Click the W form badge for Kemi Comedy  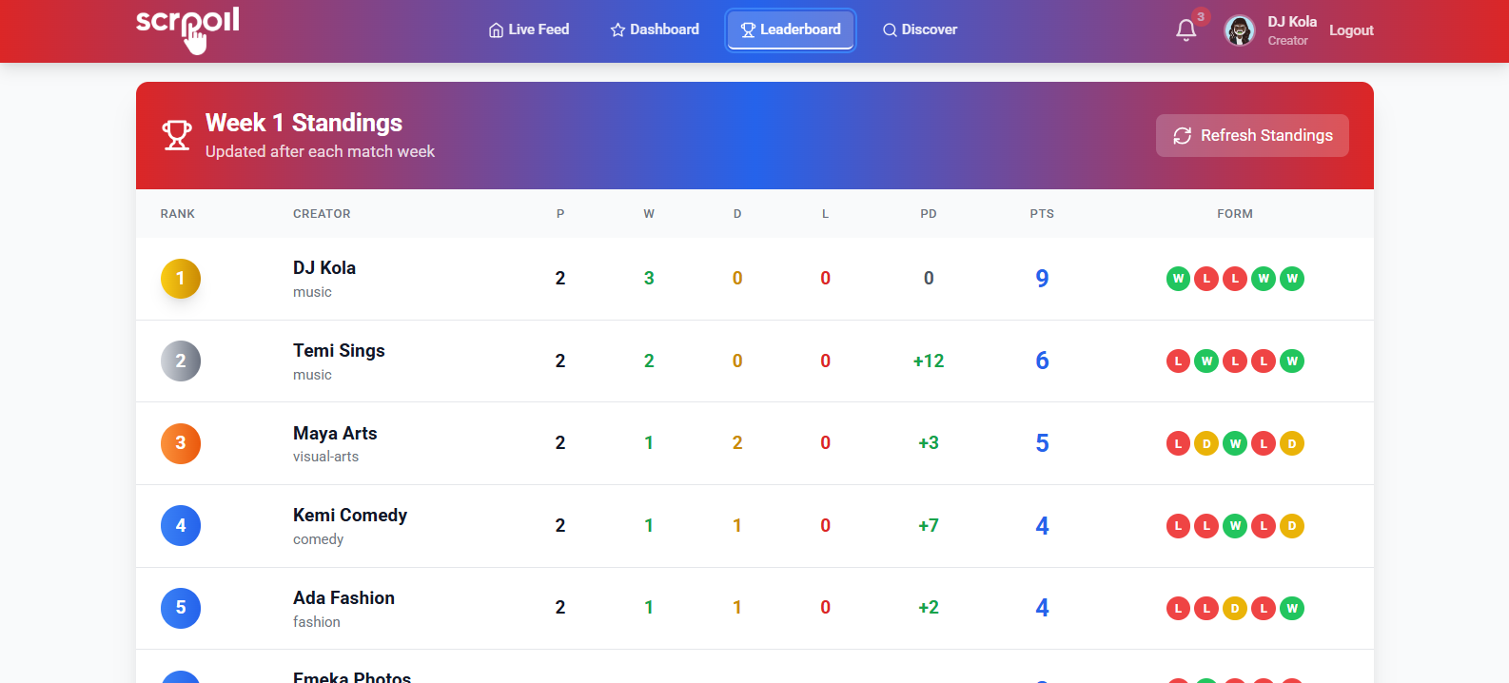click(x=1235, y=526)
